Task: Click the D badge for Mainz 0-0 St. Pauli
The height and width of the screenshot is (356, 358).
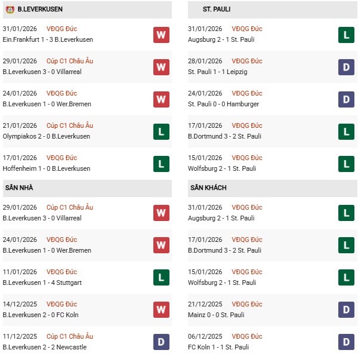Action: 345,310
